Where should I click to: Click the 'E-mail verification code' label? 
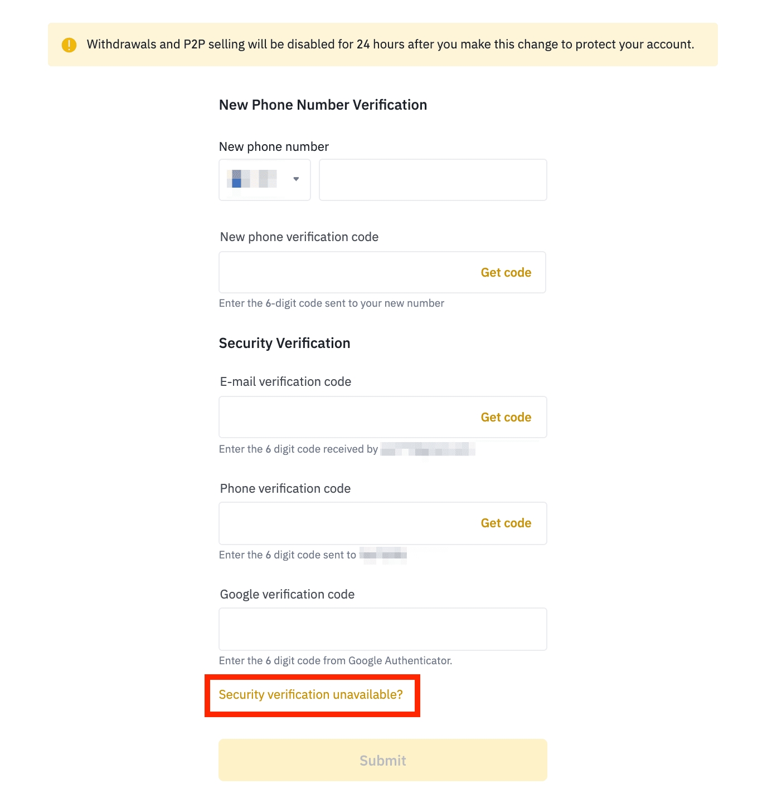(x=285, y=382)
